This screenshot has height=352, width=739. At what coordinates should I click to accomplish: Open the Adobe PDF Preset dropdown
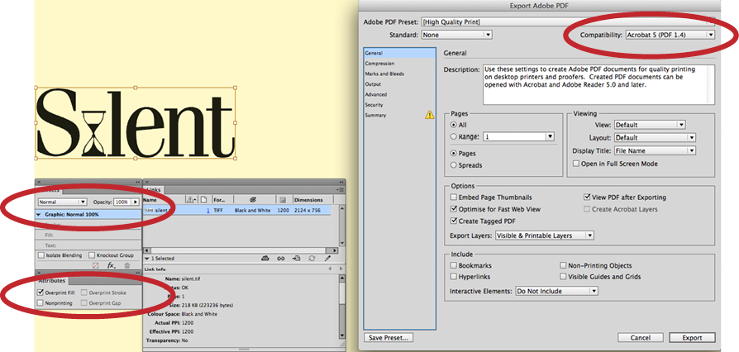[569, 22]
